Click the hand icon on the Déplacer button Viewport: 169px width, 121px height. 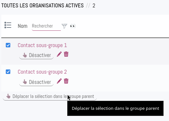pyautogui.click(x=8, y=96)
